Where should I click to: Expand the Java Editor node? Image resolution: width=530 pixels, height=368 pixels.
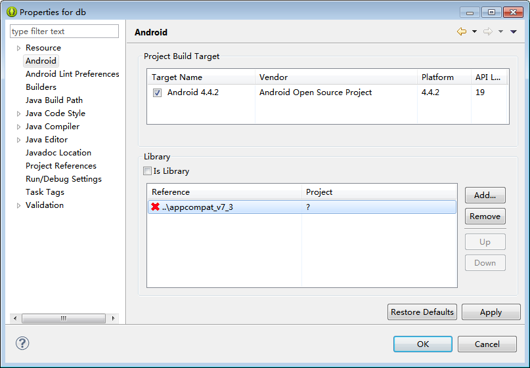tap(18, 140)
